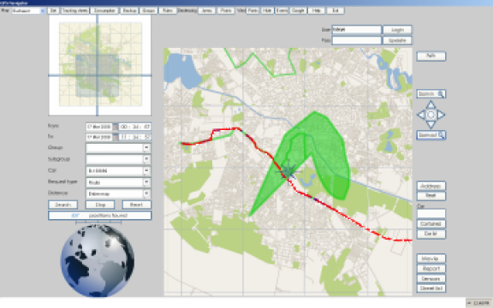Image resolution: width=493 pixels, height=308 pixels.
Task: Expand the Subgroup dropdown
Action: point(146,159)
